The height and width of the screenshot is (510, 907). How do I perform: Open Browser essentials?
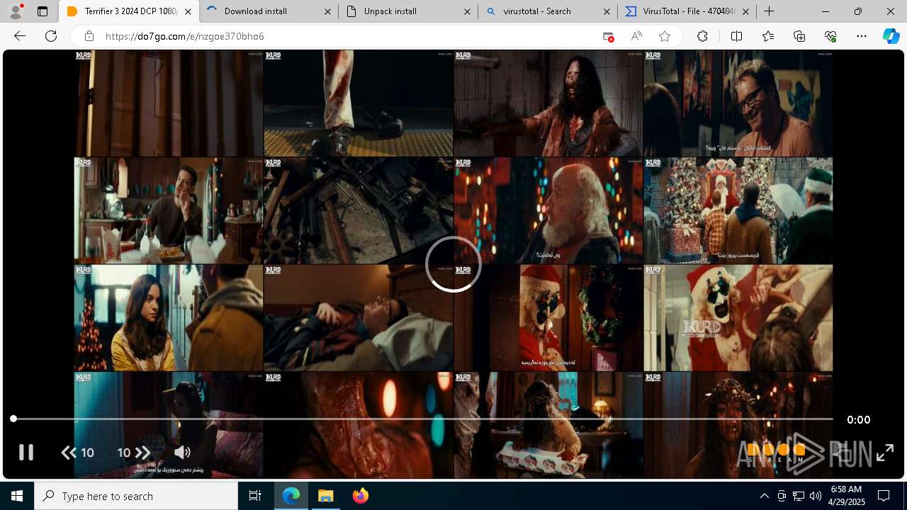[830, 36]
